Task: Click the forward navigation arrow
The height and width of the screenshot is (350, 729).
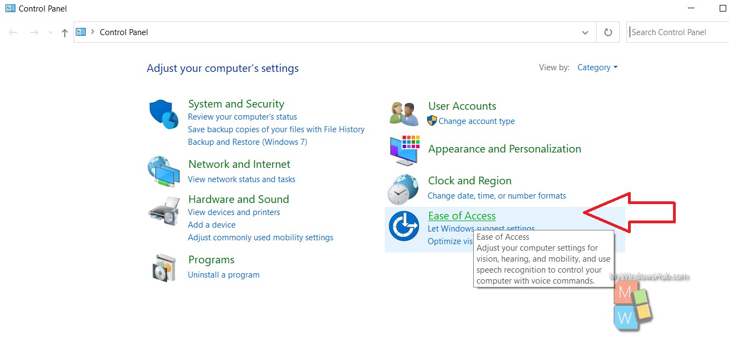Action: [34, 32]
